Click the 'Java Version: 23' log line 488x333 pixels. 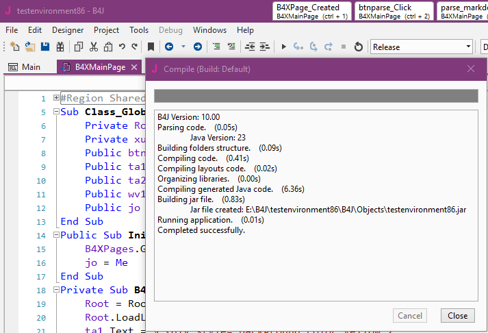[x=218, y=138]
